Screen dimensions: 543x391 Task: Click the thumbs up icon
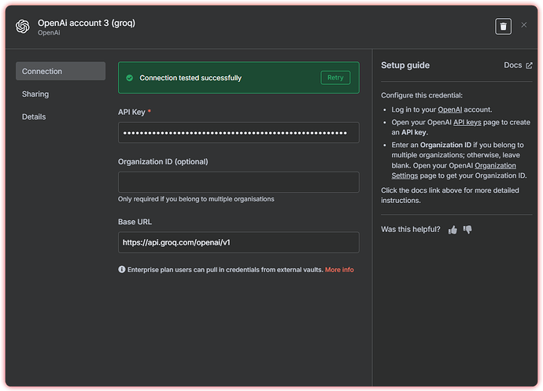point(452,230)
